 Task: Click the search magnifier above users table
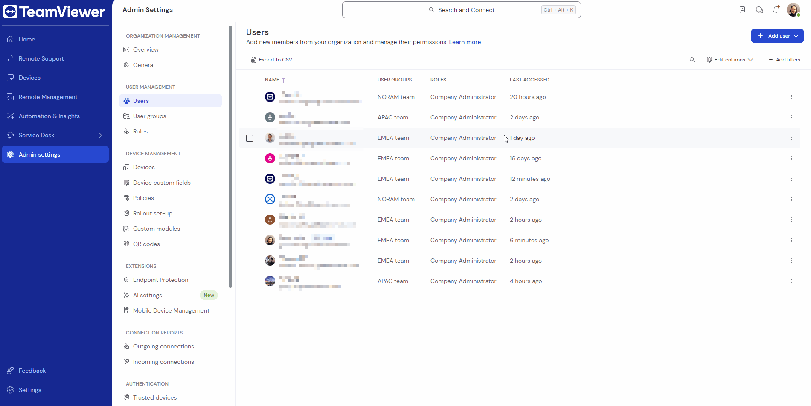pyautogui.click(x=692, y=60)
